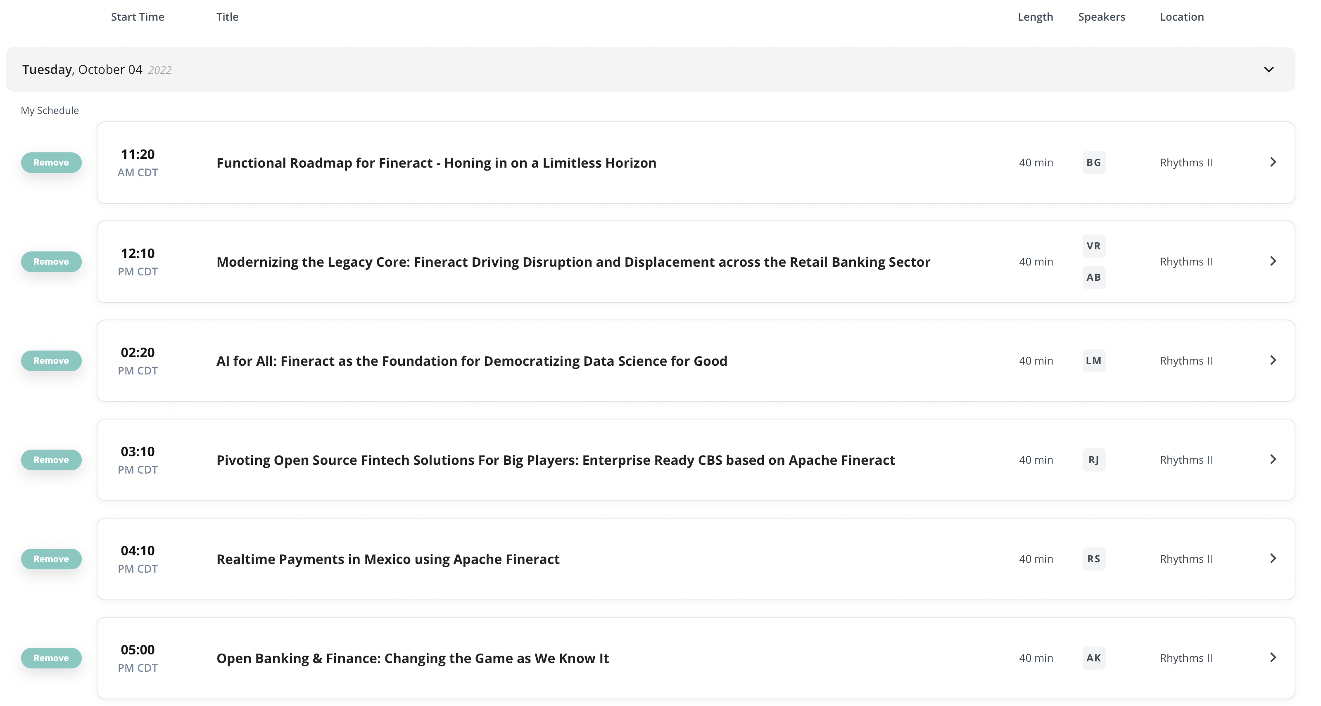Screen dimensions: 1321x706
Task: Remove the Open Banking & Finance session
Action: (51, 658)
